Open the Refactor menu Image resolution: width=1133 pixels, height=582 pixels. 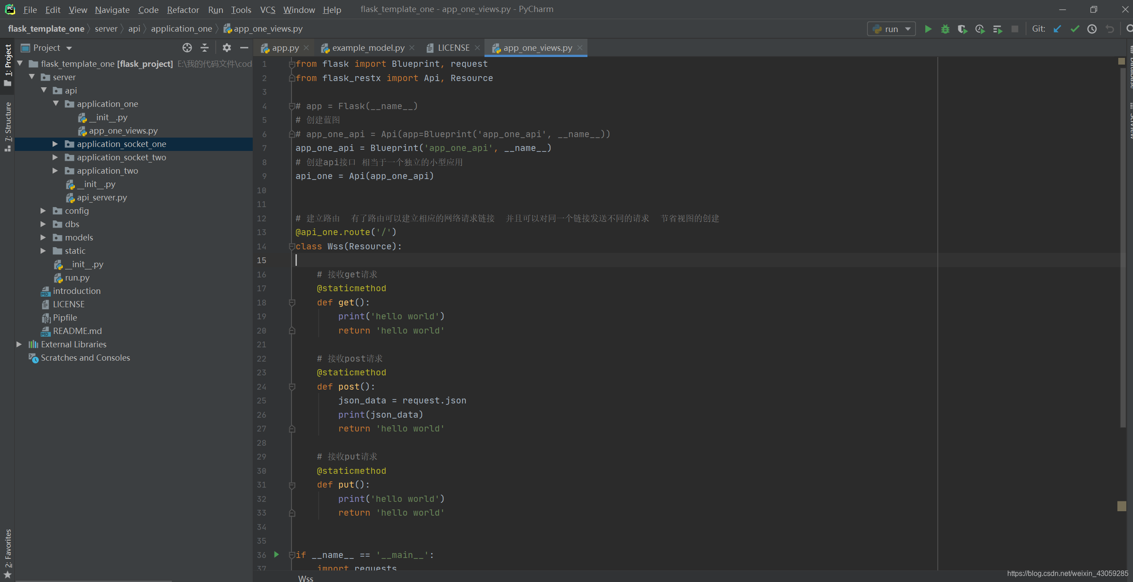coord(183,9)
